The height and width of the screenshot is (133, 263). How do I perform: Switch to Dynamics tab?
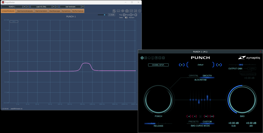pos(66,11)
